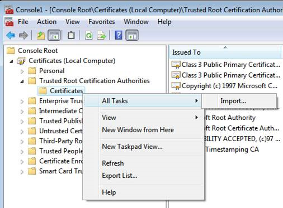The width and height of the screenshot is (283, 208).
Task: Click the Refresh toolbar icon
Action: point(89,35)
